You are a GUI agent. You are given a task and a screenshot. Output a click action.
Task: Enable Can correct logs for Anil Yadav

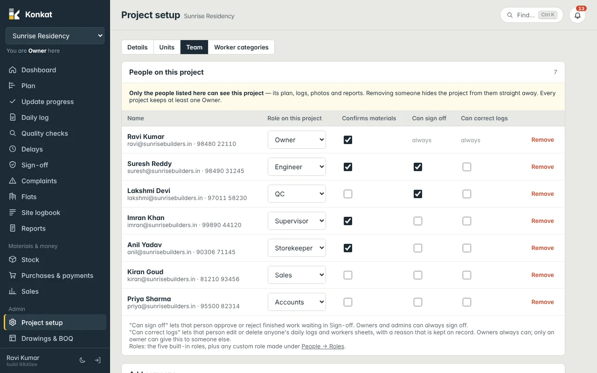tap(467, 248)
